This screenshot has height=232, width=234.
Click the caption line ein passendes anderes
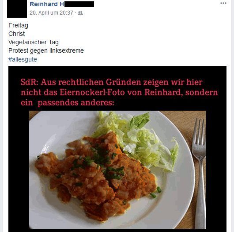click(x=68, y=103)
